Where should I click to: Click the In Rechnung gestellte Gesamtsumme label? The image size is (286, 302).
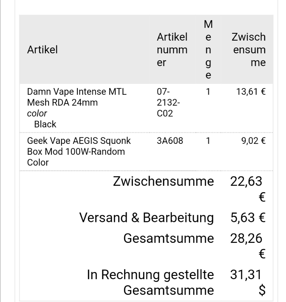coord(150,282)
